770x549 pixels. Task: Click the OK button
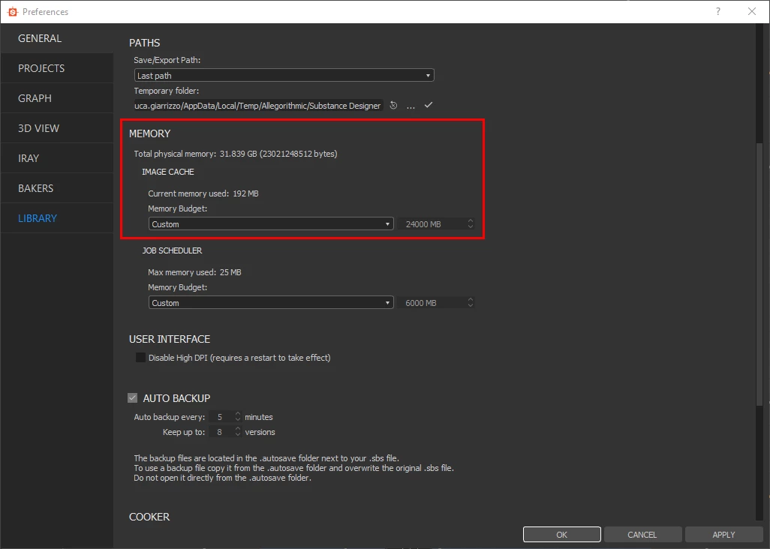562,534
